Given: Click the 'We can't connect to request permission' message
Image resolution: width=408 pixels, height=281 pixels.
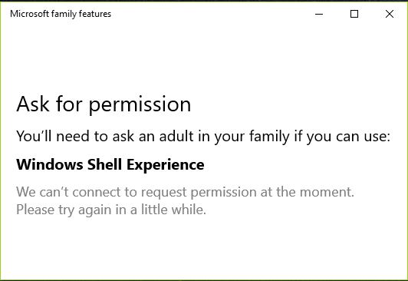Looking at the screenshot, I should [185, 193].
